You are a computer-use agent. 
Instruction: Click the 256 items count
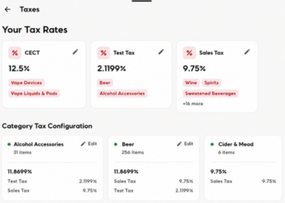(x=133, y=152)
